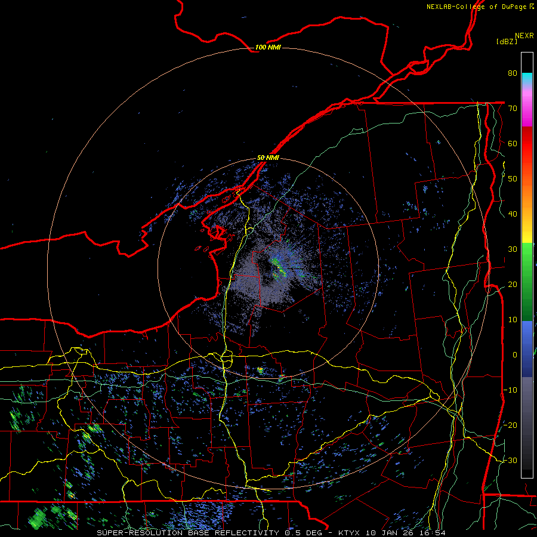Select the -10 value on dBZ scale

tap(510, 390)
